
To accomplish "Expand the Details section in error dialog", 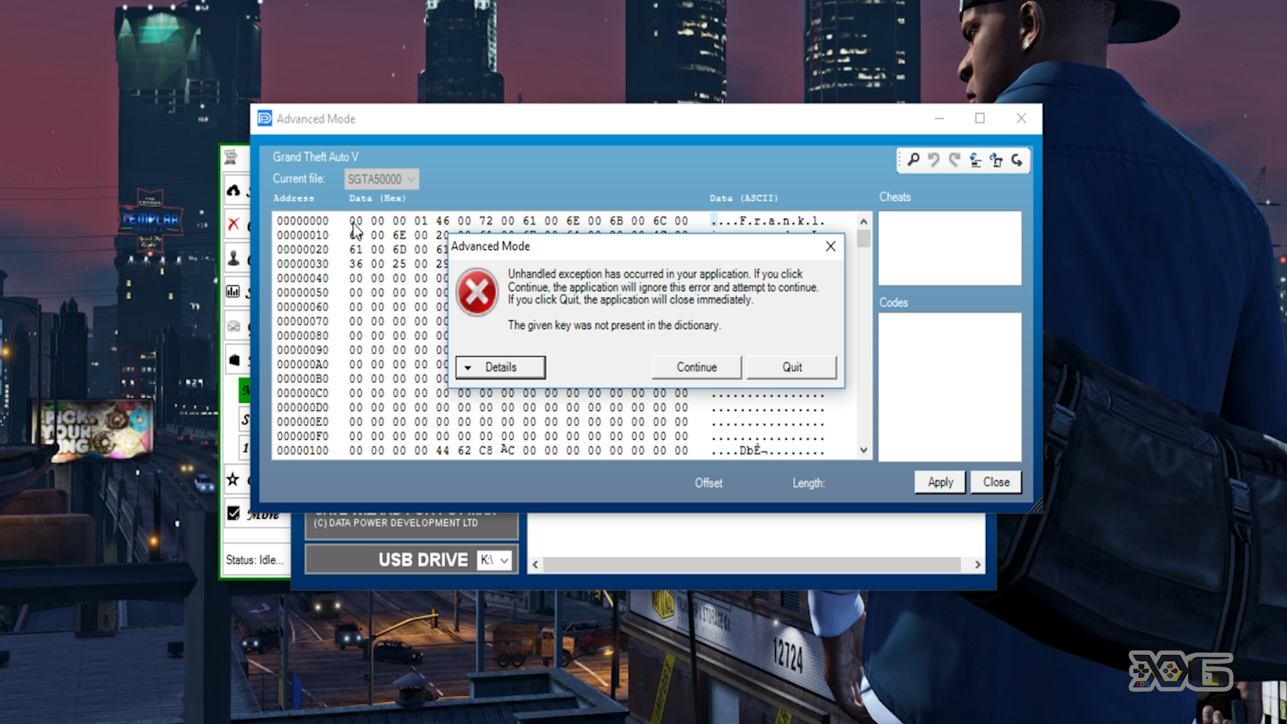I will click(x=500, y=367).
